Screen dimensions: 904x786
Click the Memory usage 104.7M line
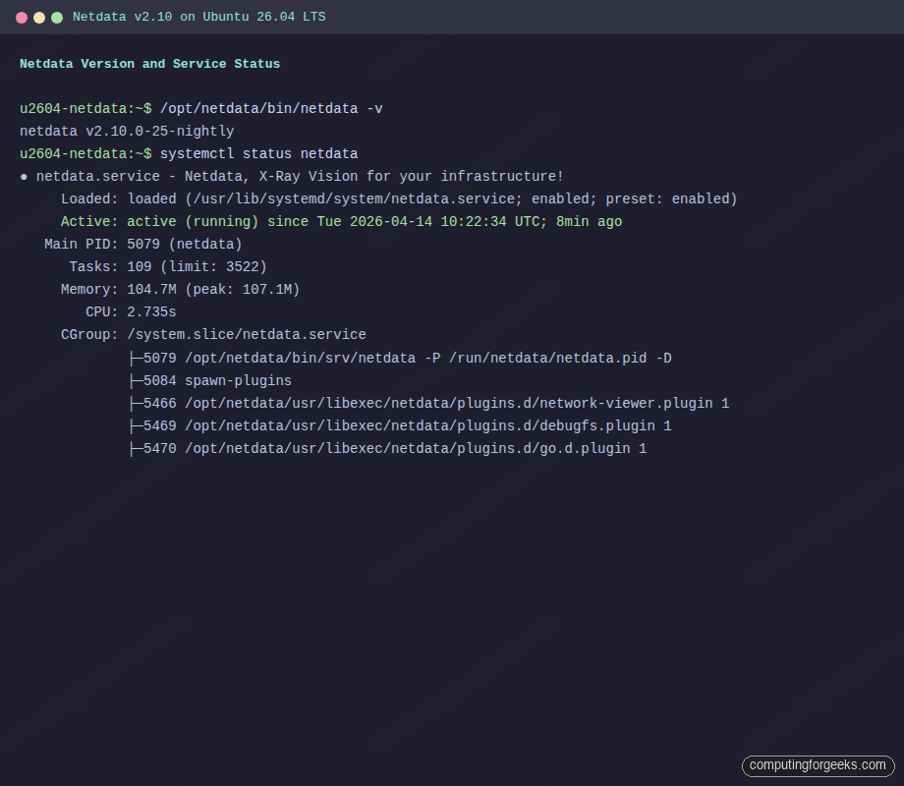182,289
